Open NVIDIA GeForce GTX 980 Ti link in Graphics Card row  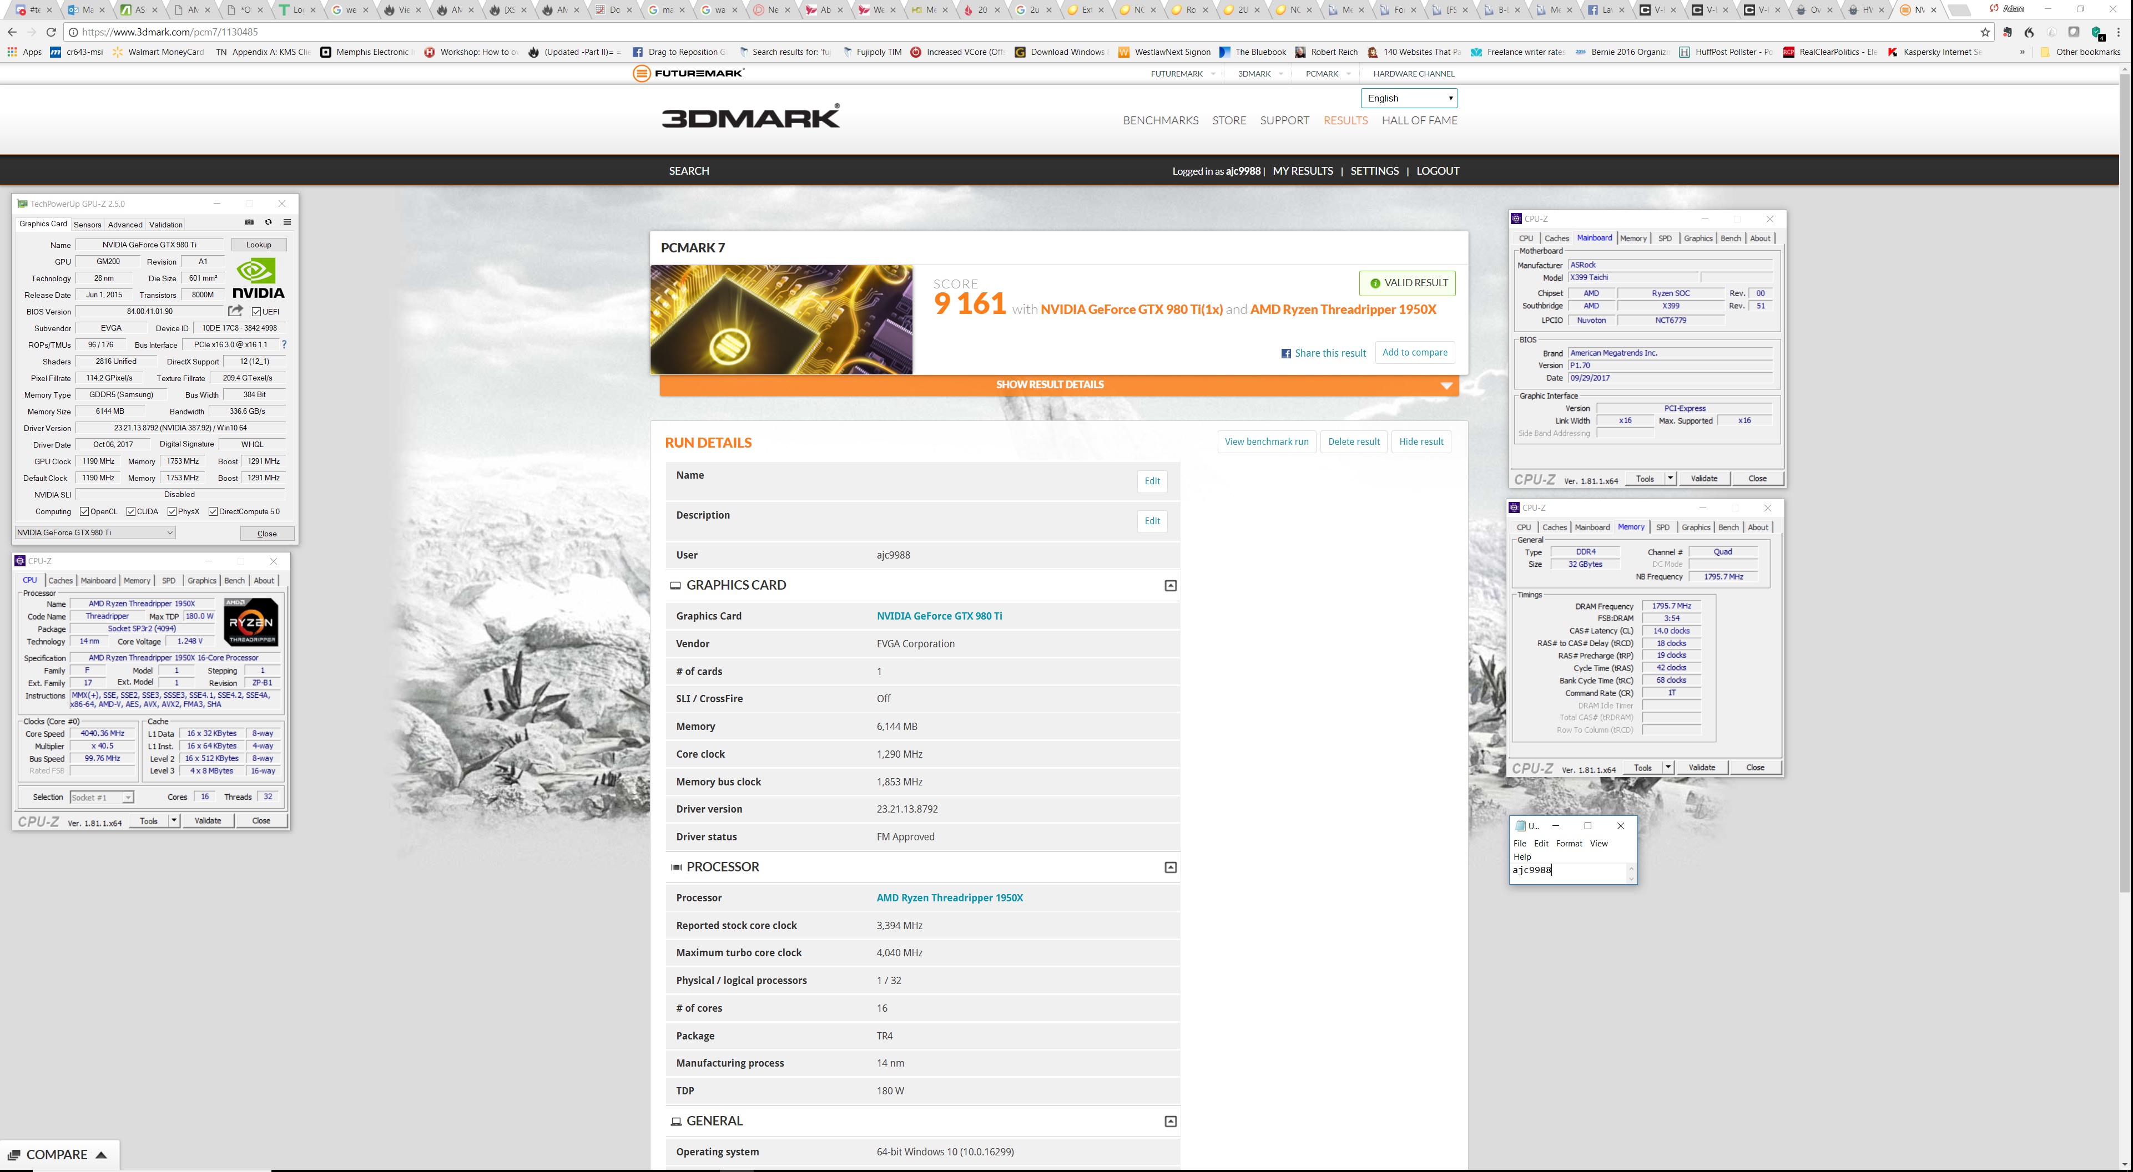click(x=939, y=616)
